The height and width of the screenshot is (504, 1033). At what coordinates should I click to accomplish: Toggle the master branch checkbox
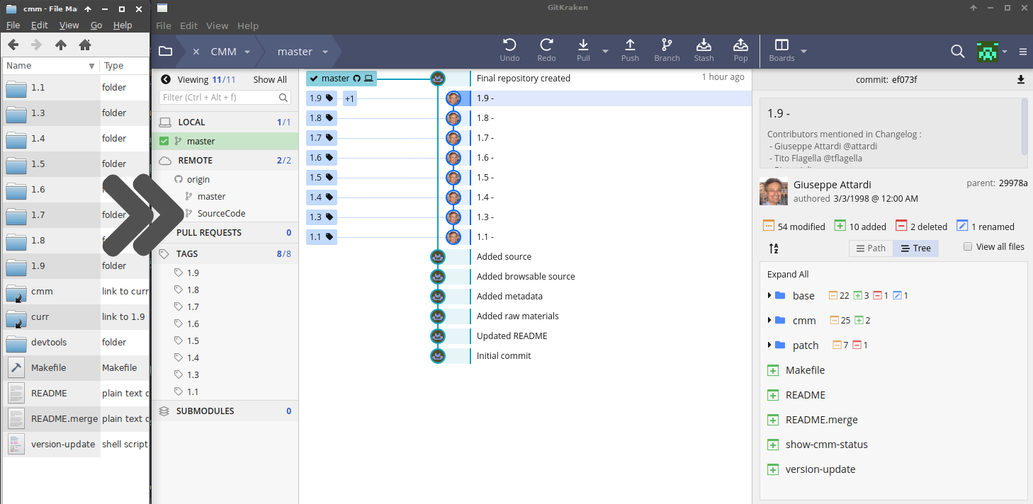pos(164,141)
